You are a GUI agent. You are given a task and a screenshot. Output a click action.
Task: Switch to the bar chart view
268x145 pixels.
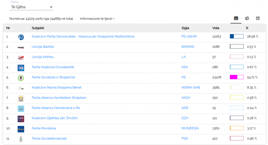point(258,18)
